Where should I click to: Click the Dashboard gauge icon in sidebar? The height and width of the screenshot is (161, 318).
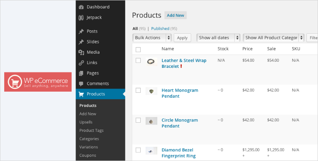(x=81, y=7)
